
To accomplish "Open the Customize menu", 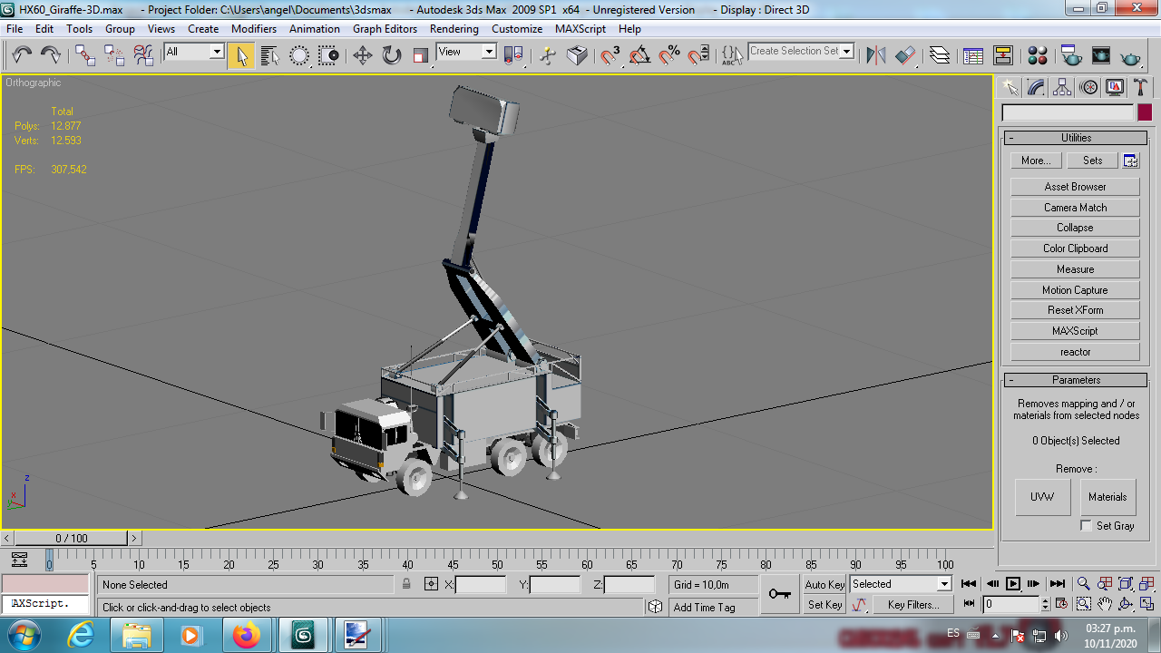I will [x=516, y=28].
